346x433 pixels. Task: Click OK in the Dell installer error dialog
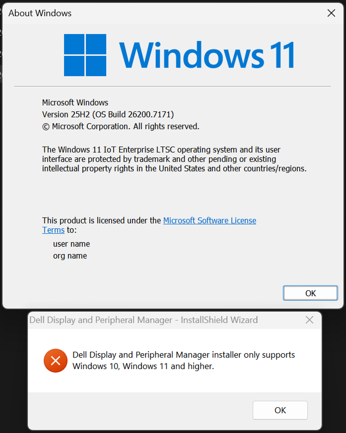(280, 410)
